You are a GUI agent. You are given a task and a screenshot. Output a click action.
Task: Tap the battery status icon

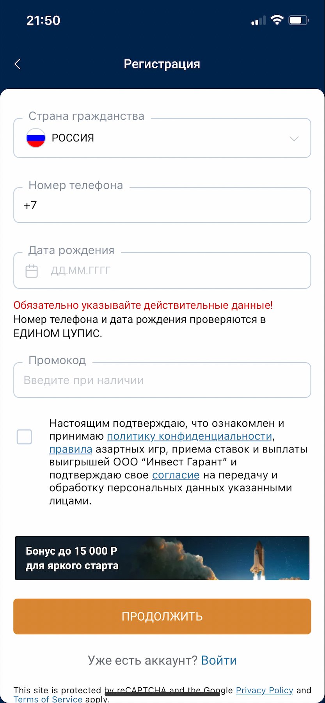298,20
